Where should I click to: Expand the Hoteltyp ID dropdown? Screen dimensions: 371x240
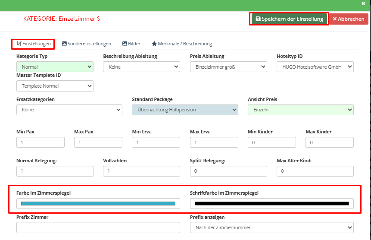pyautogui.click(x=315, y=67)
